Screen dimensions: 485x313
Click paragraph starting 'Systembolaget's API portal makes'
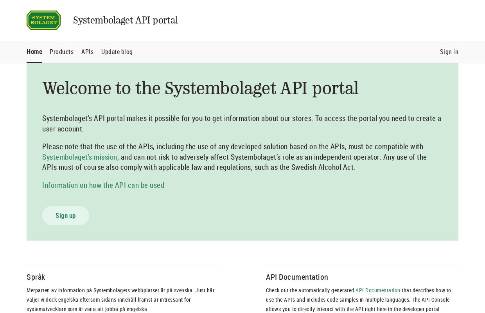click(242, 124)
